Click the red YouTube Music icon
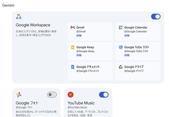 point(70,95)
